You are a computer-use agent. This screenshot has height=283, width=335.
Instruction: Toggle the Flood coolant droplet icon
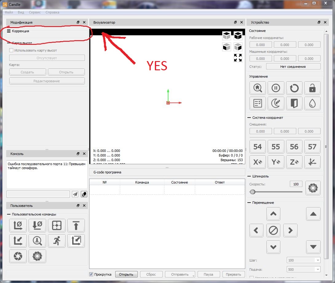312,104
